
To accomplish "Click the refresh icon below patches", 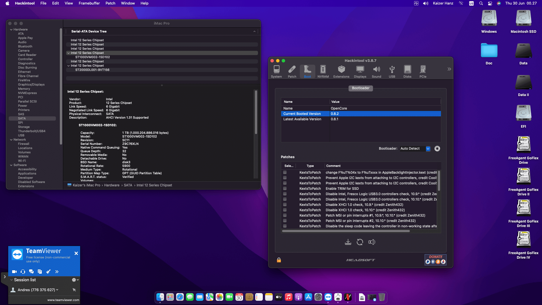I will pyautogui.click(x=360, y=242).
